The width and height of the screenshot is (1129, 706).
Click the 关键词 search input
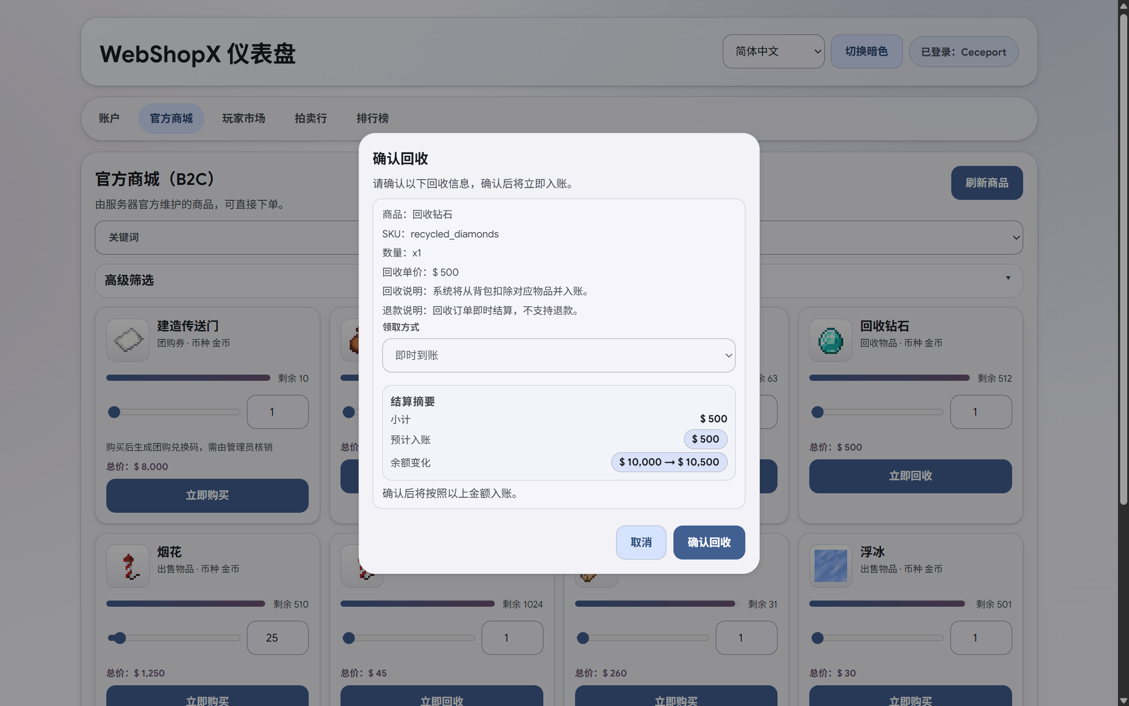[227, 238]
